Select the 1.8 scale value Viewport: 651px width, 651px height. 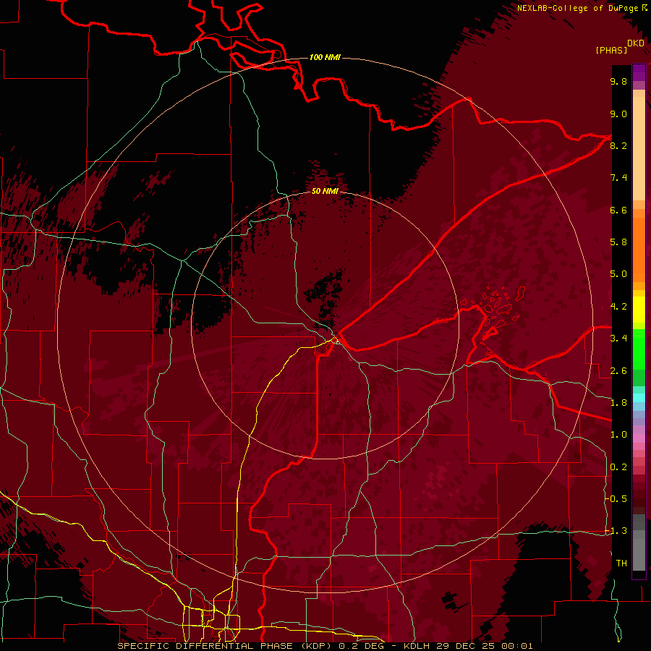click(x=618, y=403)
